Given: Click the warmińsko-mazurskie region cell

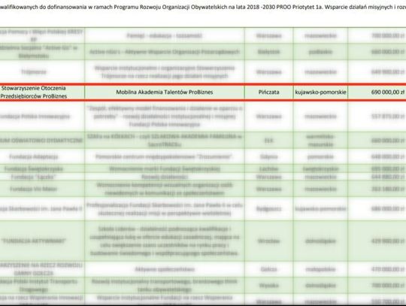Looking at the screenshot, I should pyautogui.click(x=320, y=141).
